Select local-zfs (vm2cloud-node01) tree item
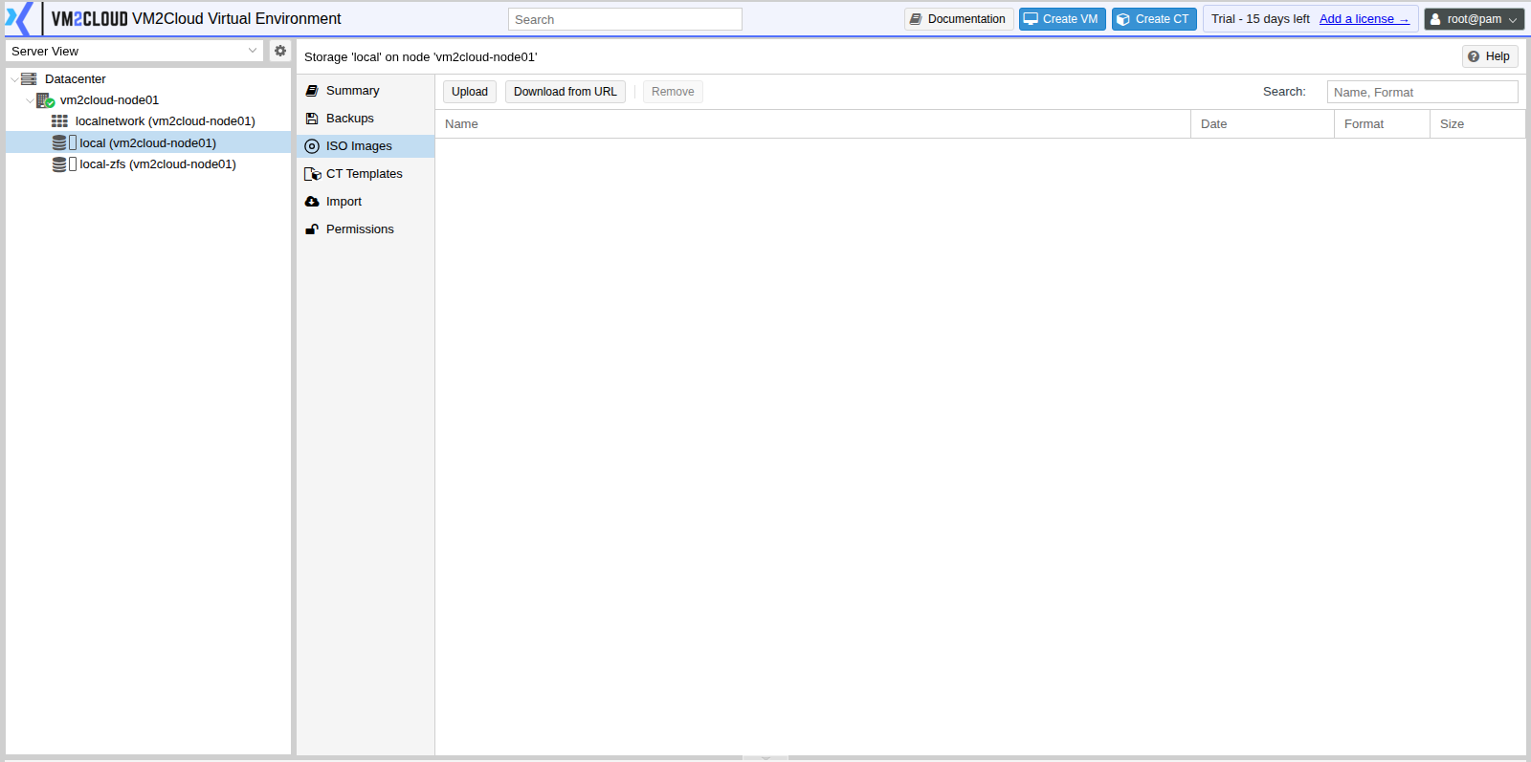Image resolution: width=1531 pixels, height=762 pixels. pos(148,164)
